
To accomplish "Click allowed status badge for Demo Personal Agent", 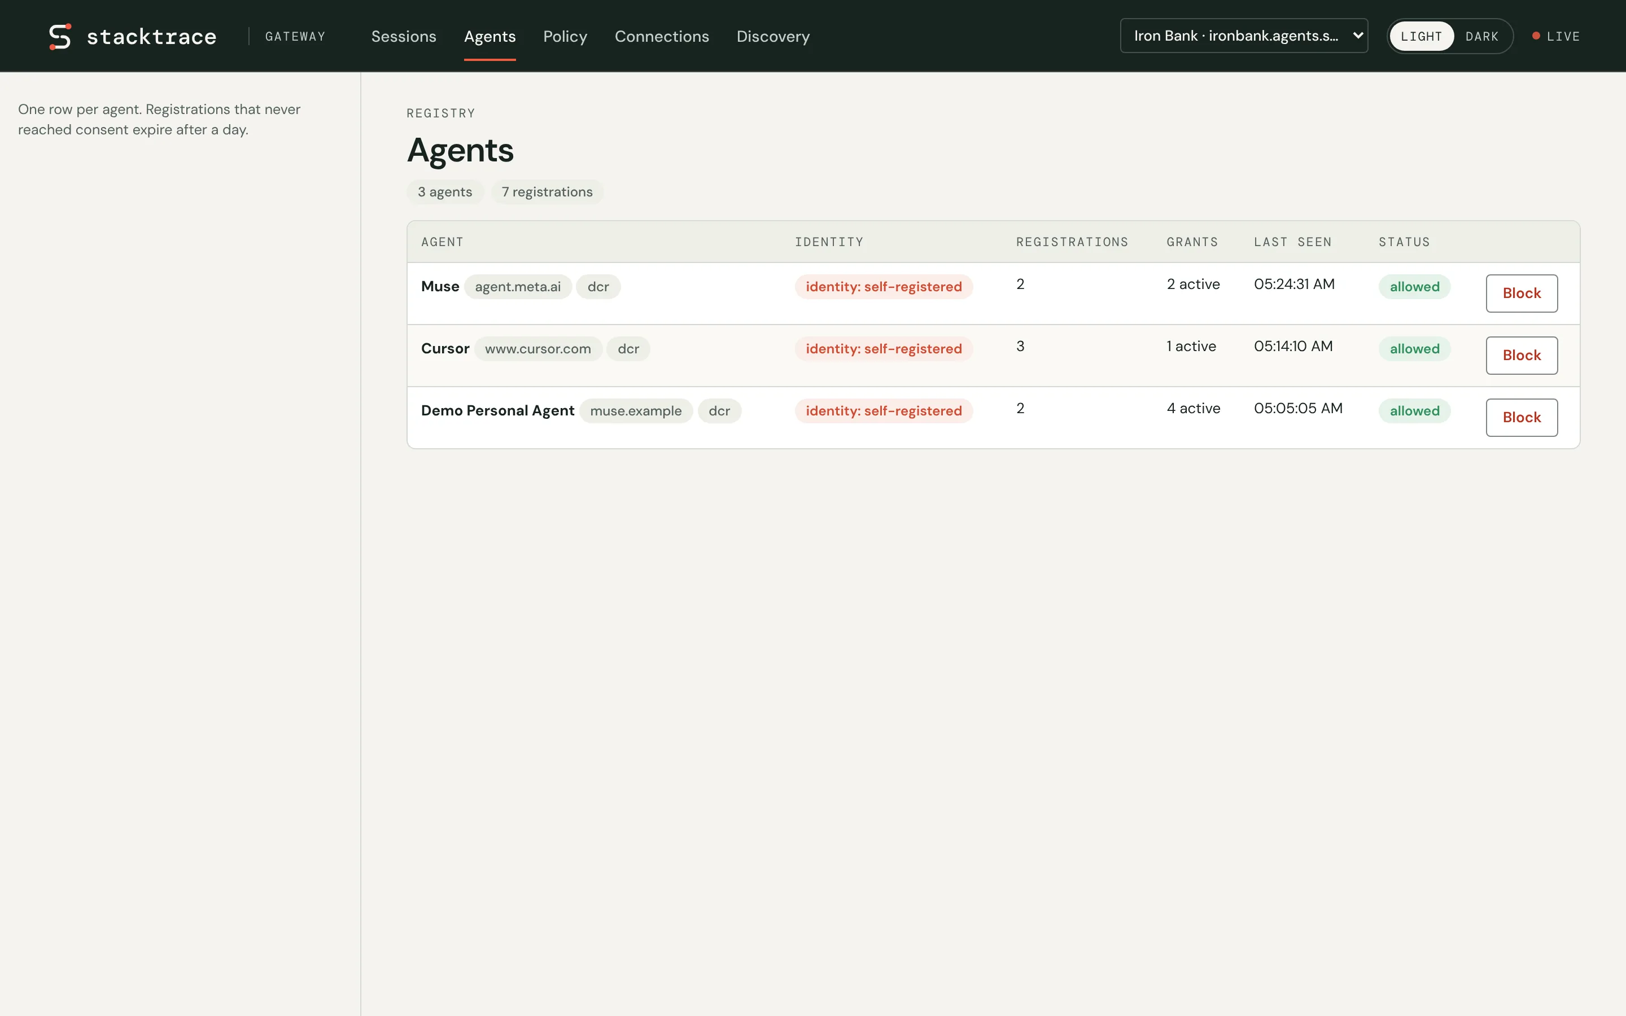I will tap(1414, 411).
